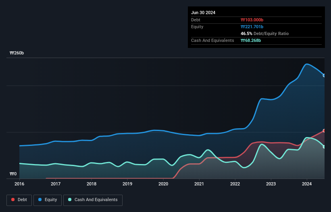Select the ₩103.000b Debt value in tooltip

[x=252, y=20]
